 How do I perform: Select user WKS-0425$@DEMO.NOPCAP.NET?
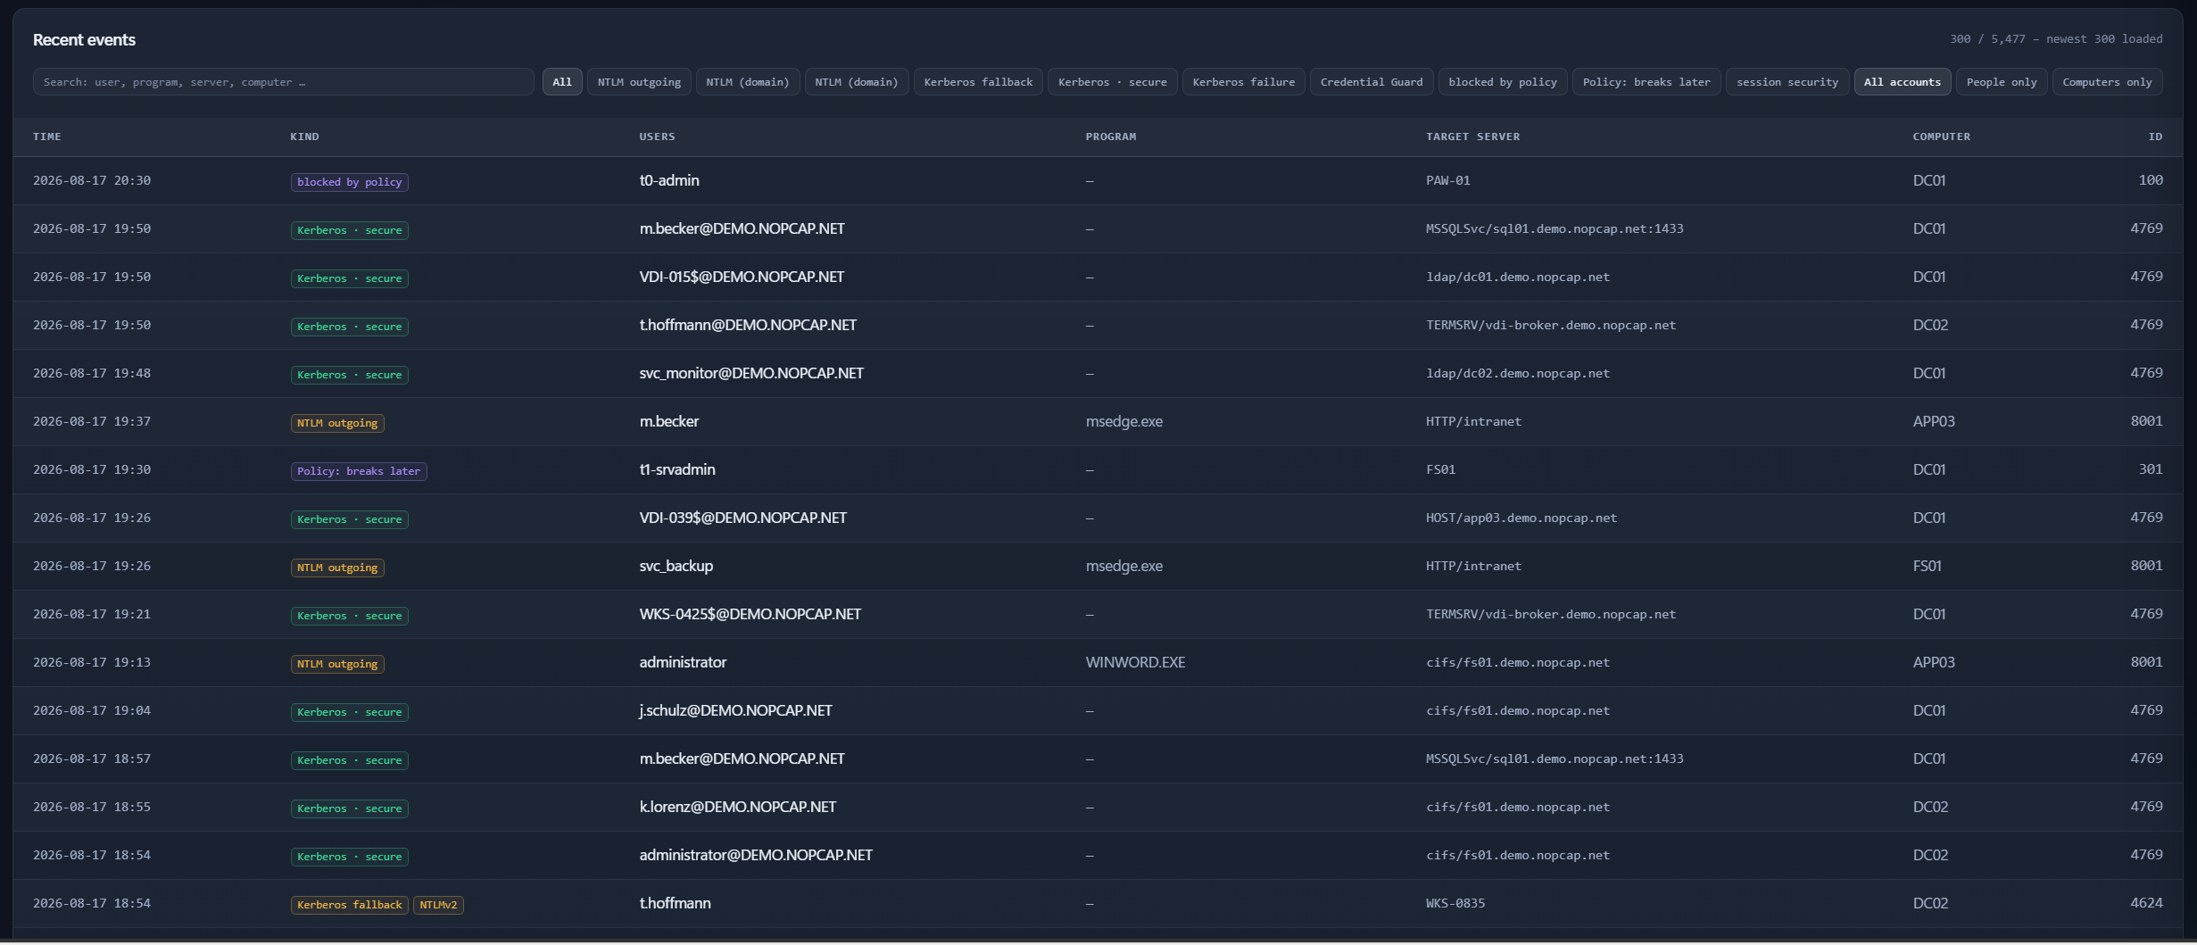750,614
